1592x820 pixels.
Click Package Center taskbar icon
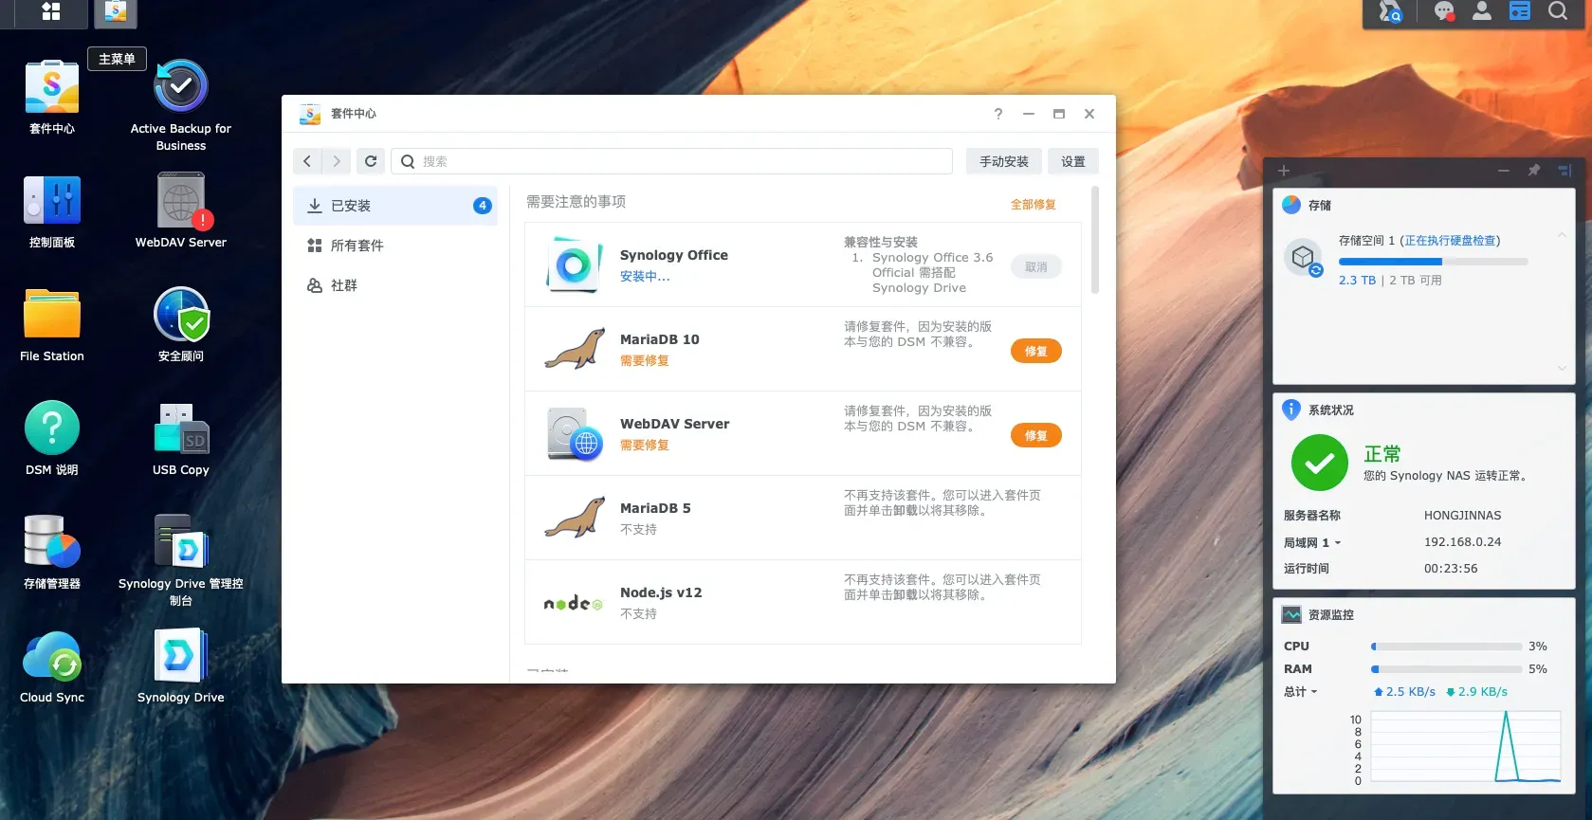tap(116, 11)
